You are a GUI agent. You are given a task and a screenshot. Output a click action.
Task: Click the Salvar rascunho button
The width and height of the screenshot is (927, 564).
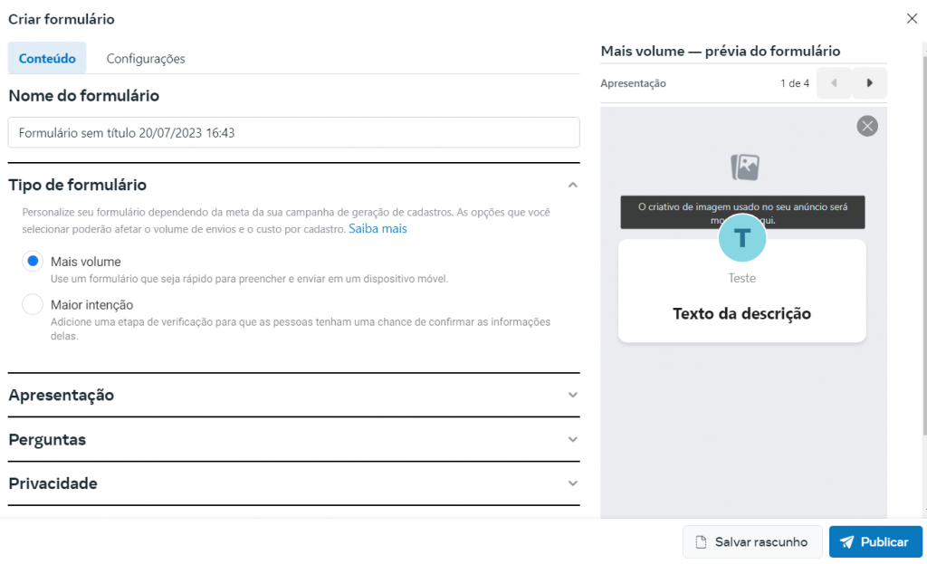[752, 542]
